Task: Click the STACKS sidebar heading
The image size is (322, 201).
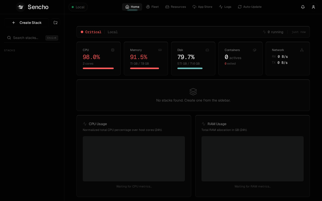Action: coord(10,51)
